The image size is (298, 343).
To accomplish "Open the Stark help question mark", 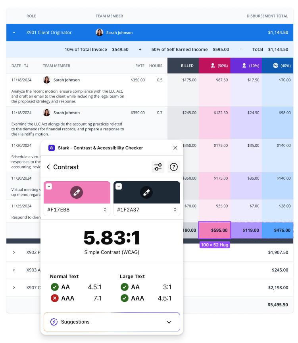I will coord(173,167).
